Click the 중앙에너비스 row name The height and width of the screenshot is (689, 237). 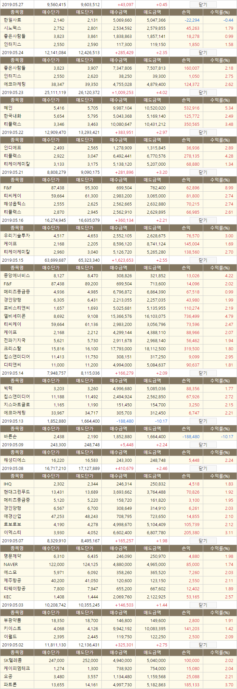(x=17, y=276)
